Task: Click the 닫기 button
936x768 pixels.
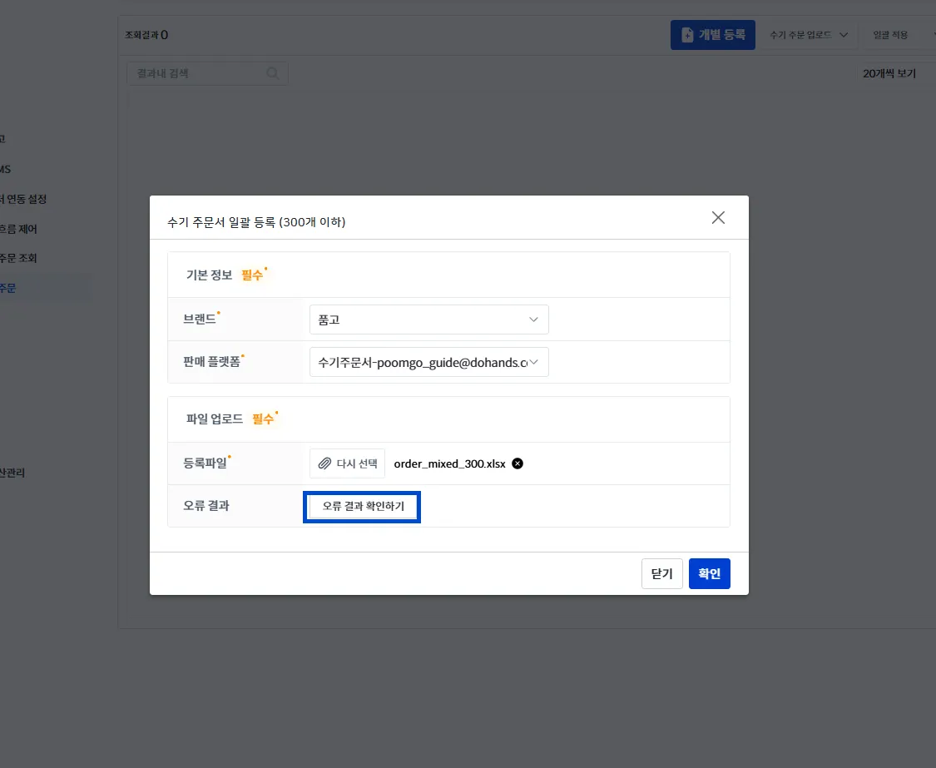Action: pyautogui.click(x=662, y=573)
